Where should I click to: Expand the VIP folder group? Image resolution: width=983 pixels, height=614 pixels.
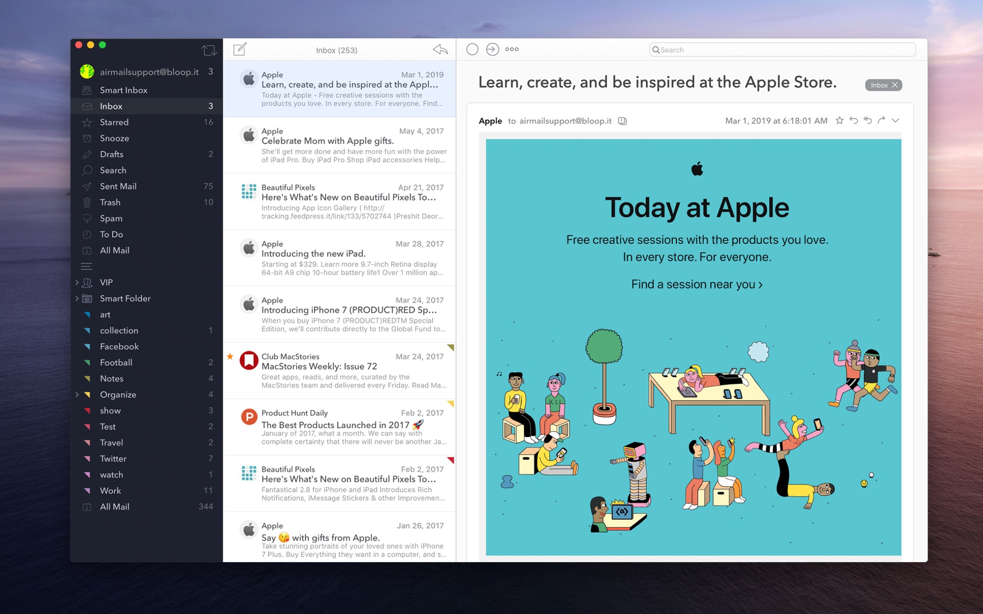click(x=76, y=282)
